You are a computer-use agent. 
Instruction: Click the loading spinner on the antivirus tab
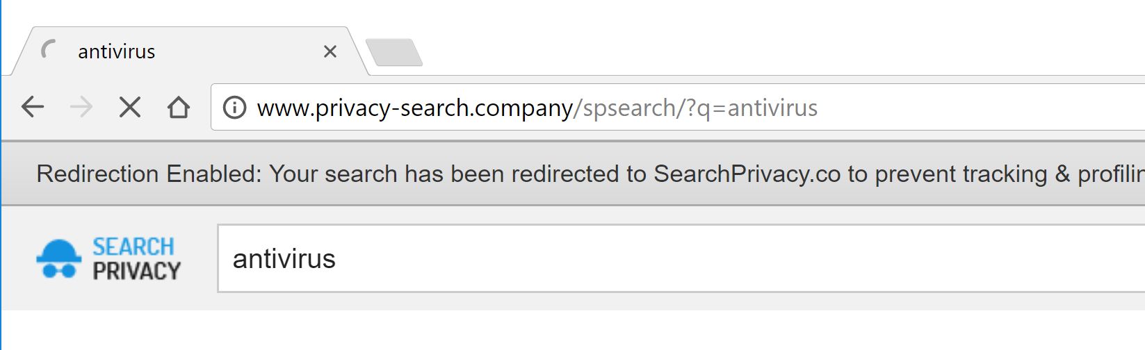click(49, 51)
